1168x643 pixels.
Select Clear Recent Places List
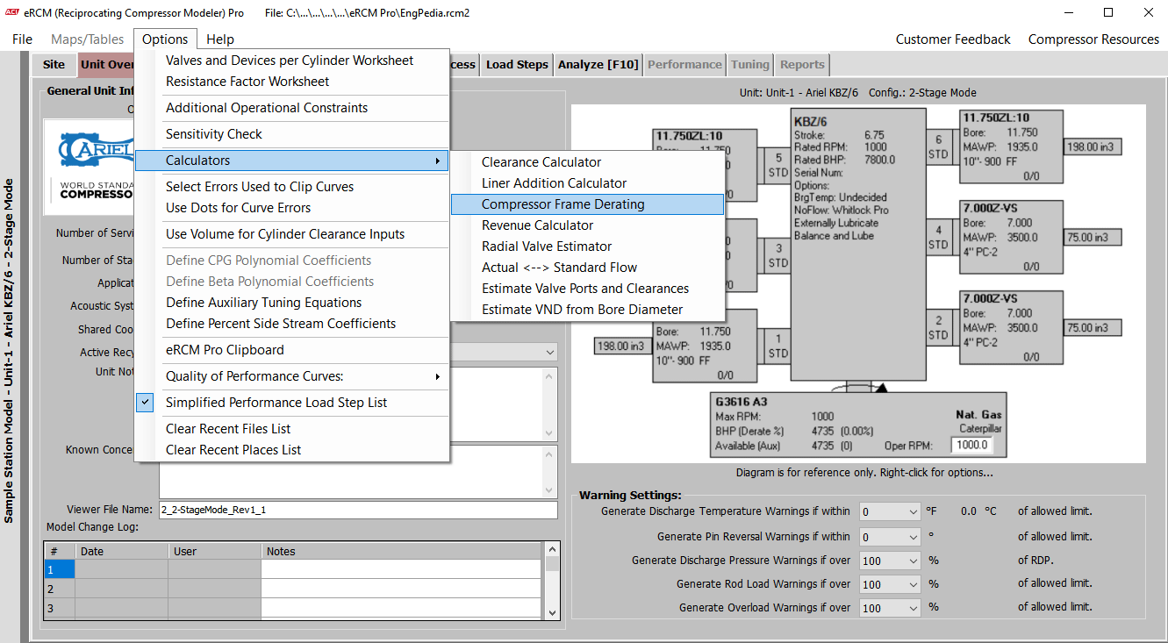coord(291,450)
